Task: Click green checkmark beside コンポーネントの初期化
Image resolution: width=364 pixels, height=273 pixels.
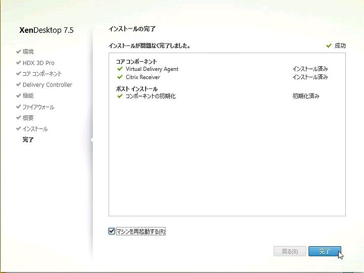Action: (120, 96)
